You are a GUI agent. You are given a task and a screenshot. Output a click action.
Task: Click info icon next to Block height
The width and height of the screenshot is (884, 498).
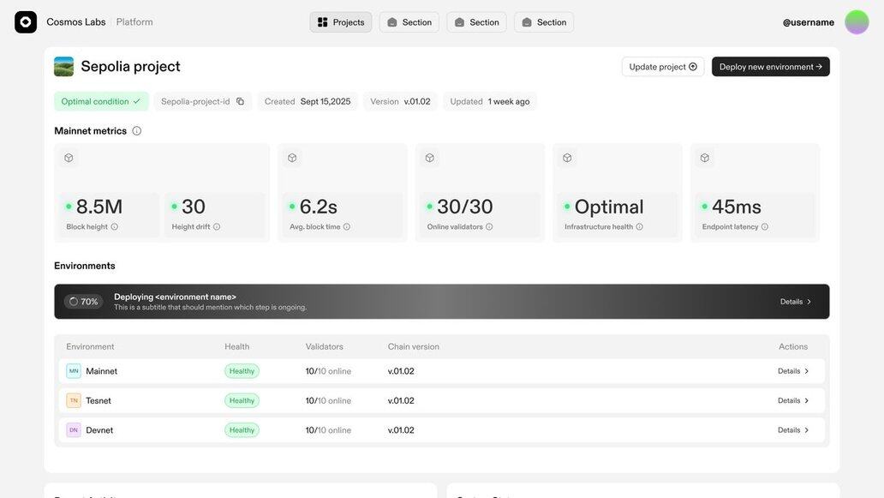tap(115, 227)
